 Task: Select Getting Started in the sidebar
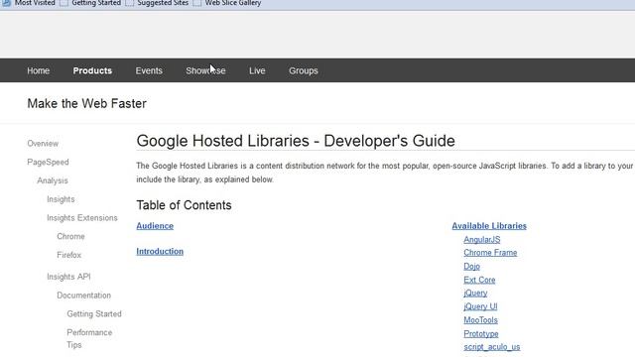click(x=94, y=314)
